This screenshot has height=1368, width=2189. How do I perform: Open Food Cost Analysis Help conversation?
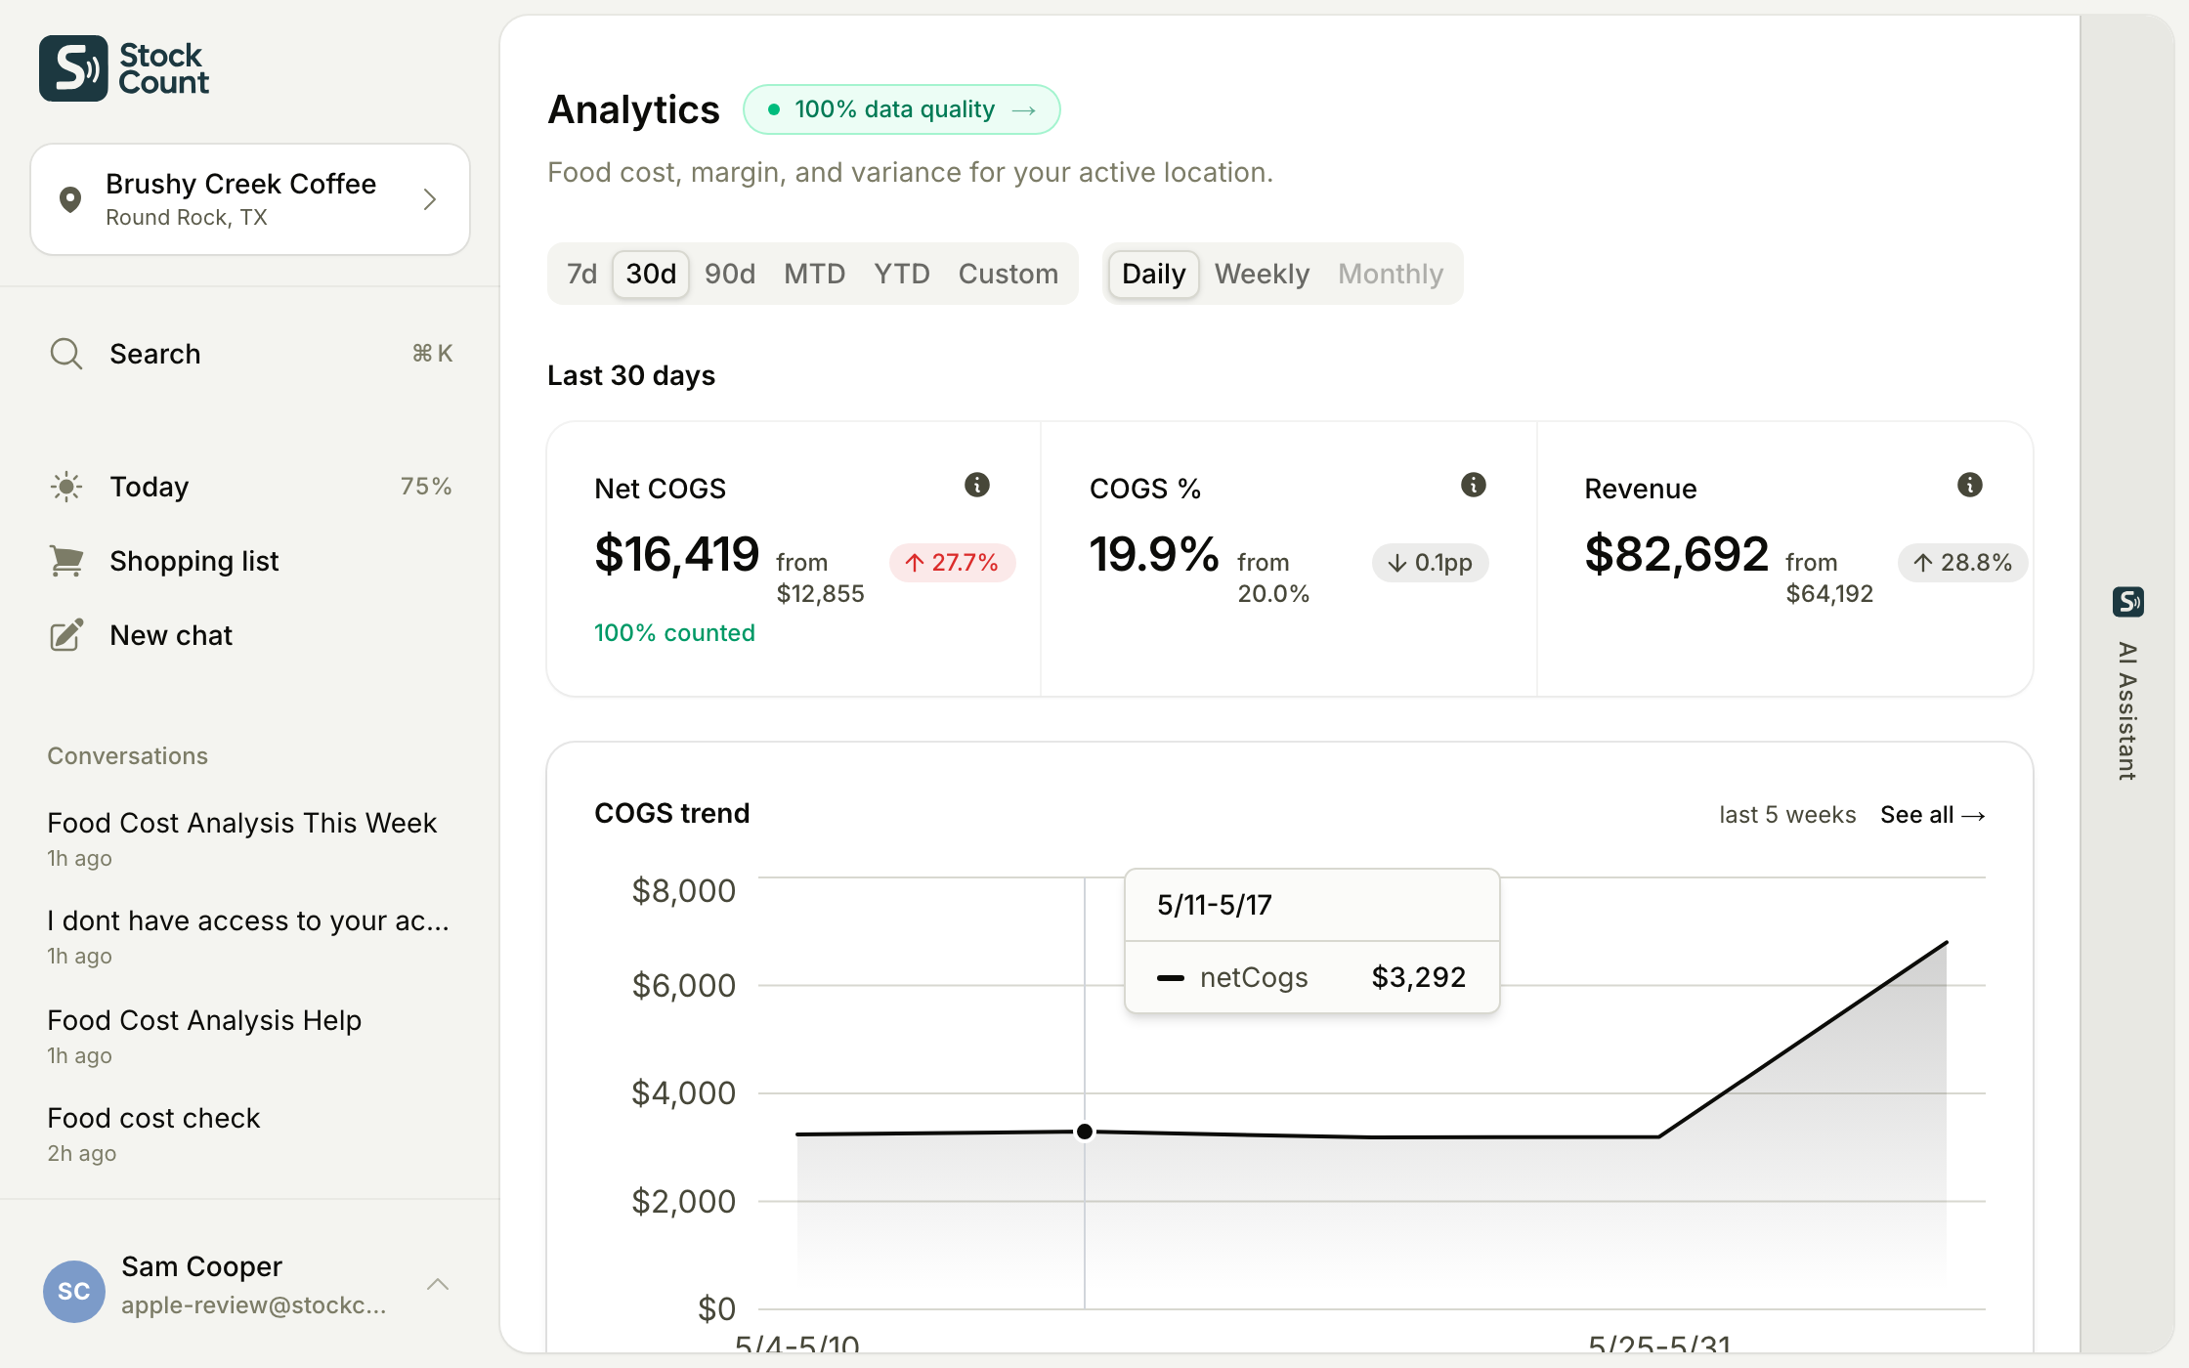[x=250, y=1036]
